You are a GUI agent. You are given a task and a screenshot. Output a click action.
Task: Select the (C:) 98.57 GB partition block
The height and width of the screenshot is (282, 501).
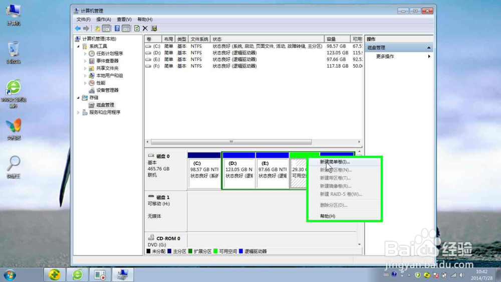[x=204, y=171]
